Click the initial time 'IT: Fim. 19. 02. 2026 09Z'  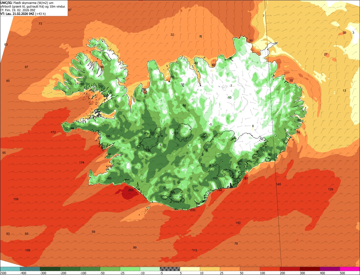coord(18,10)
